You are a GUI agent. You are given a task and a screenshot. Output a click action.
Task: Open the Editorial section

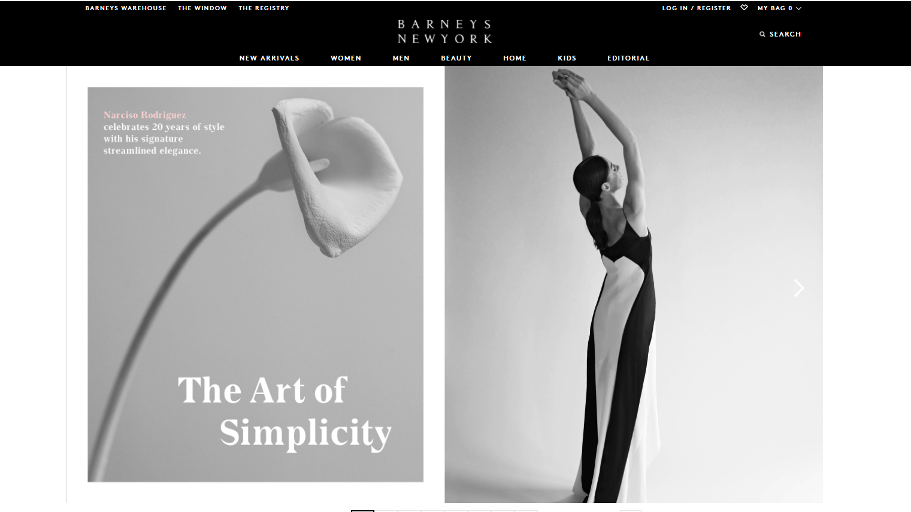coord(628,58)
